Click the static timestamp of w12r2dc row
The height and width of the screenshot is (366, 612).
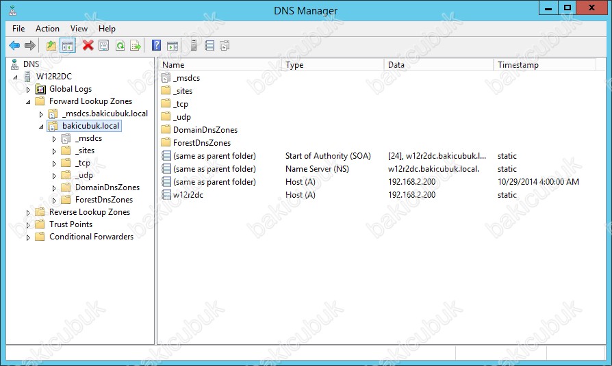coord(507,195)
